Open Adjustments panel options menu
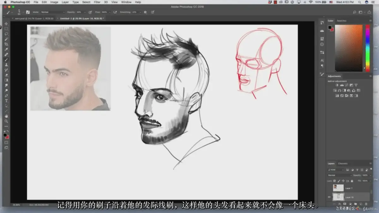This screenshot has height=213, width=379. (x=371, y=76)
